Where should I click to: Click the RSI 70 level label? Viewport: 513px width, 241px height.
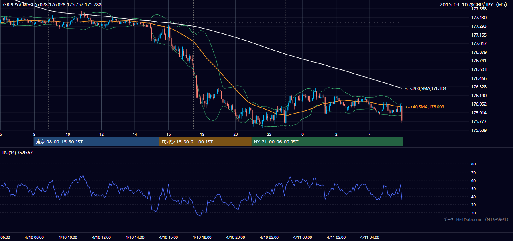pos(473,172)
